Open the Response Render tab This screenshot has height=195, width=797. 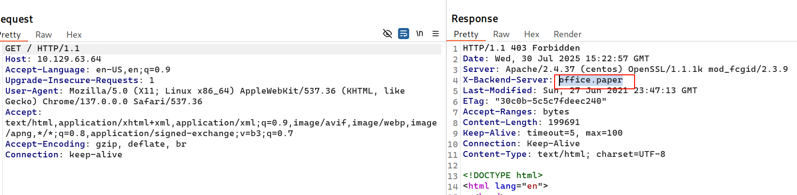(567, 34)
